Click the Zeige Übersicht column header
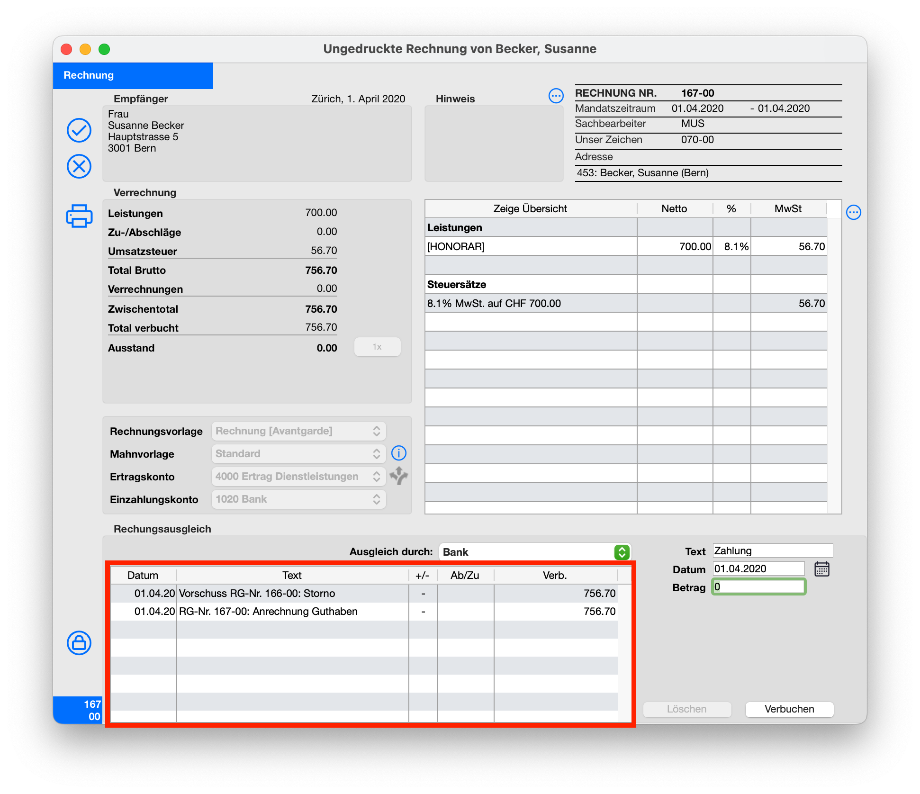Image resolution: width=920 pixels, height=794 pixels. point(531,208)
